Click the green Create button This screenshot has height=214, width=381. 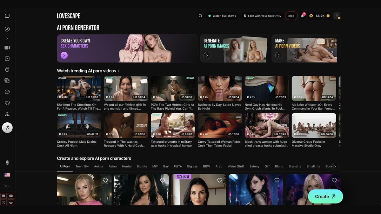tap(325, 197)
